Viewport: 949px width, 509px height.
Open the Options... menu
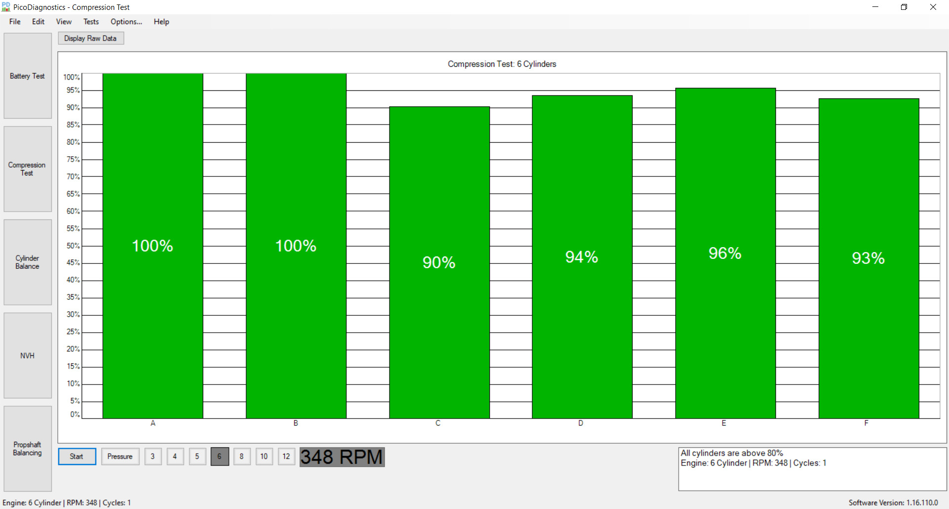click(126, 22)
